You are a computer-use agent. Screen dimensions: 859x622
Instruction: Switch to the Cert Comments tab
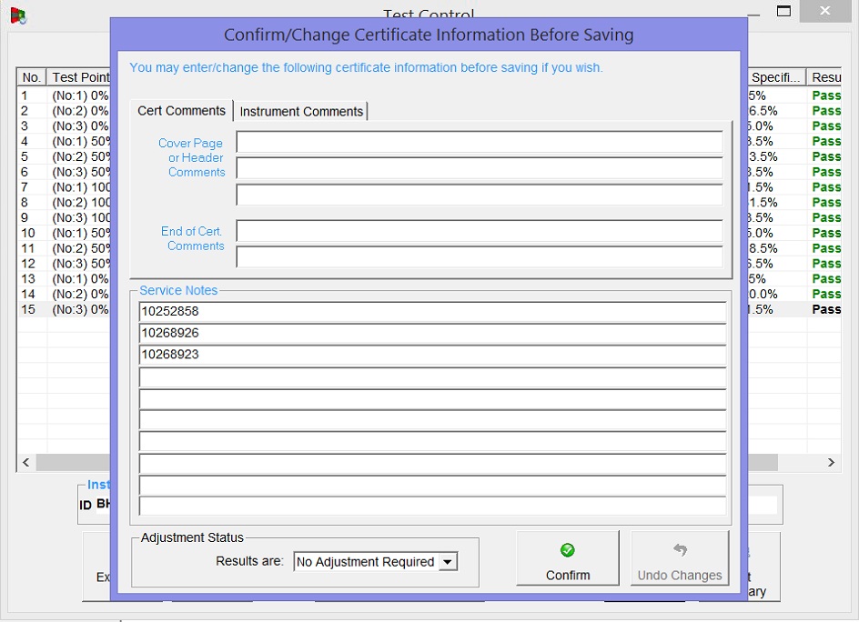(x=181, y=111)
